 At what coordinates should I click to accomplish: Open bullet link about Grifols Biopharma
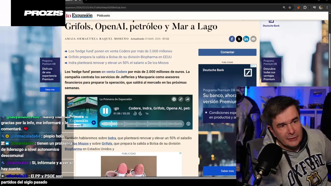pyautogui.click(x=120, y=57)
